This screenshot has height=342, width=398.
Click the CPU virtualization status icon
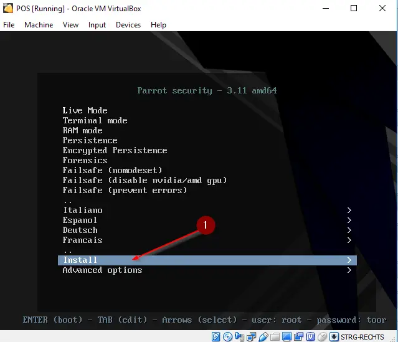pyautogui.click(x=310, y=337)
